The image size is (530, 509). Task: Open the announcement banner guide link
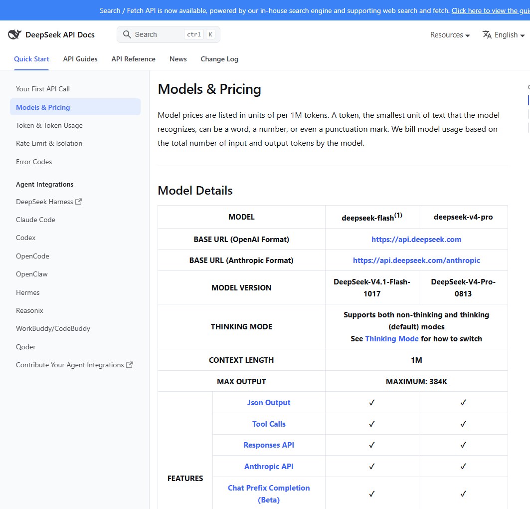click(491, 10)
